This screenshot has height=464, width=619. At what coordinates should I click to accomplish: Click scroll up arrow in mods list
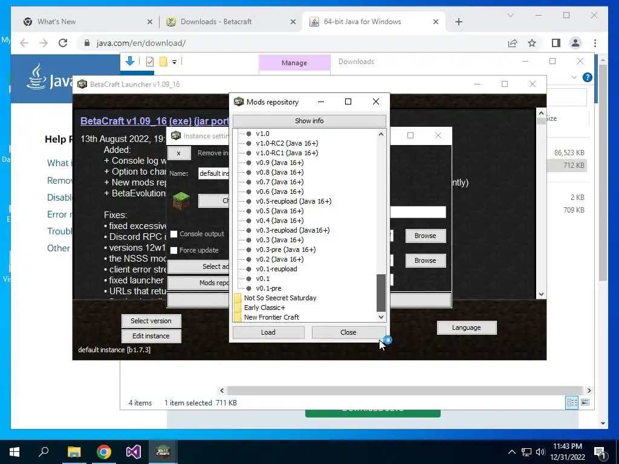click(381, 134)
